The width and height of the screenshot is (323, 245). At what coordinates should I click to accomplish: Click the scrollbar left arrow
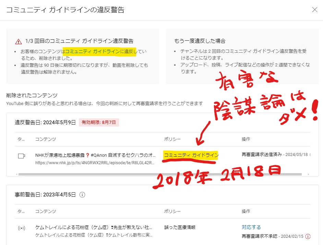point(17,174)
